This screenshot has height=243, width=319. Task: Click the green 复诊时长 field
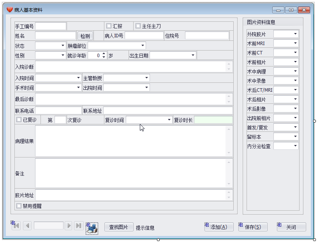pyautogui.click(x=213, y=120)
